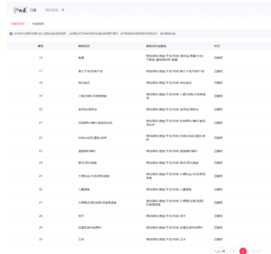Viewport: 271px width, 254px height.
Task: Select the 方便面/拉面/挂面/轻食面速食 row name
Action: [x=97, y=203]
